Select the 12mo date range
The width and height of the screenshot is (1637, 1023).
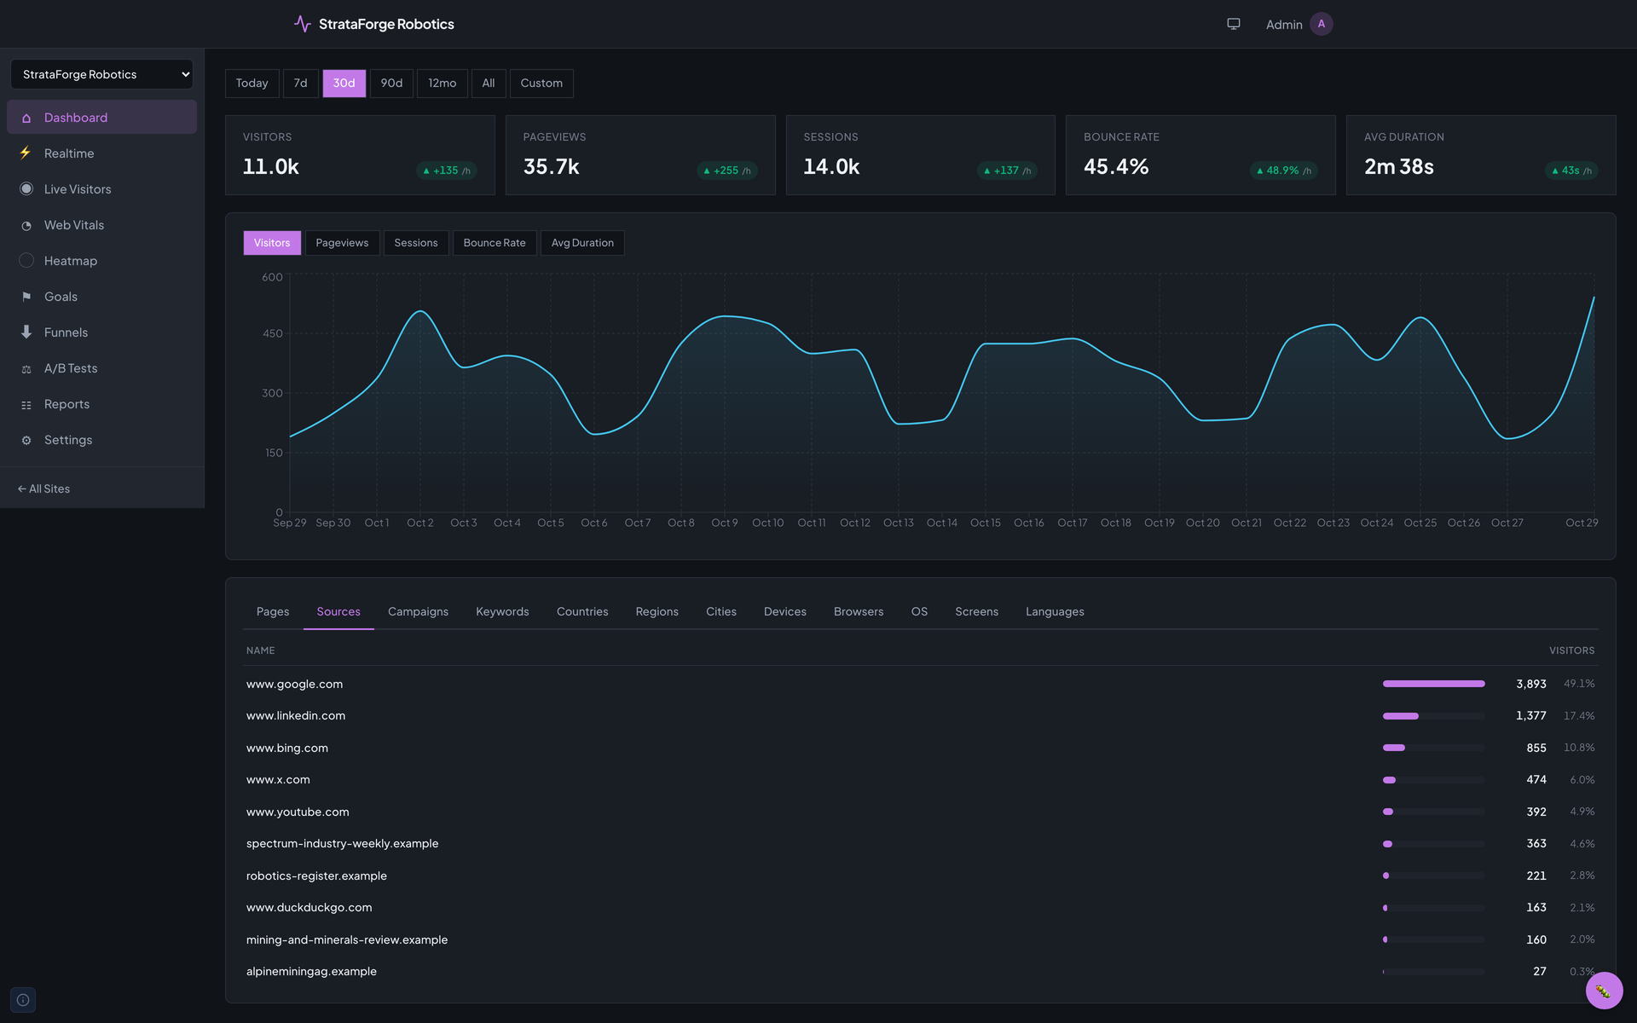point(442,84)
